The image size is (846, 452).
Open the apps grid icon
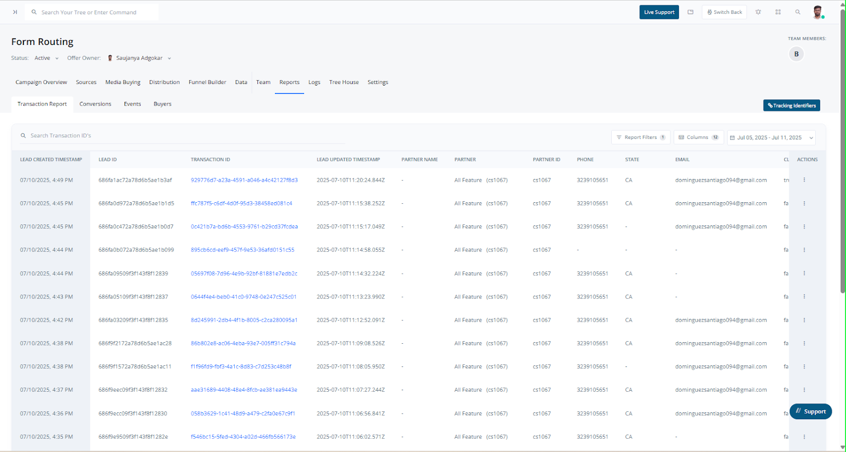(778, 12)
